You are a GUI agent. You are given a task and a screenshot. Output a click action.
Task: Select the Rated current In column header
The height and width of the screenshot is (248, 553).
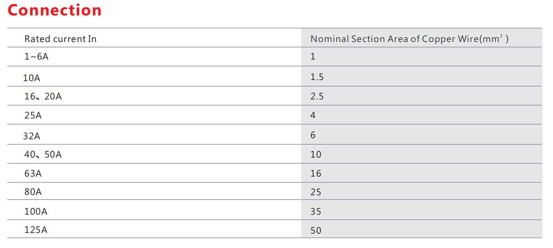pos(60,39)
